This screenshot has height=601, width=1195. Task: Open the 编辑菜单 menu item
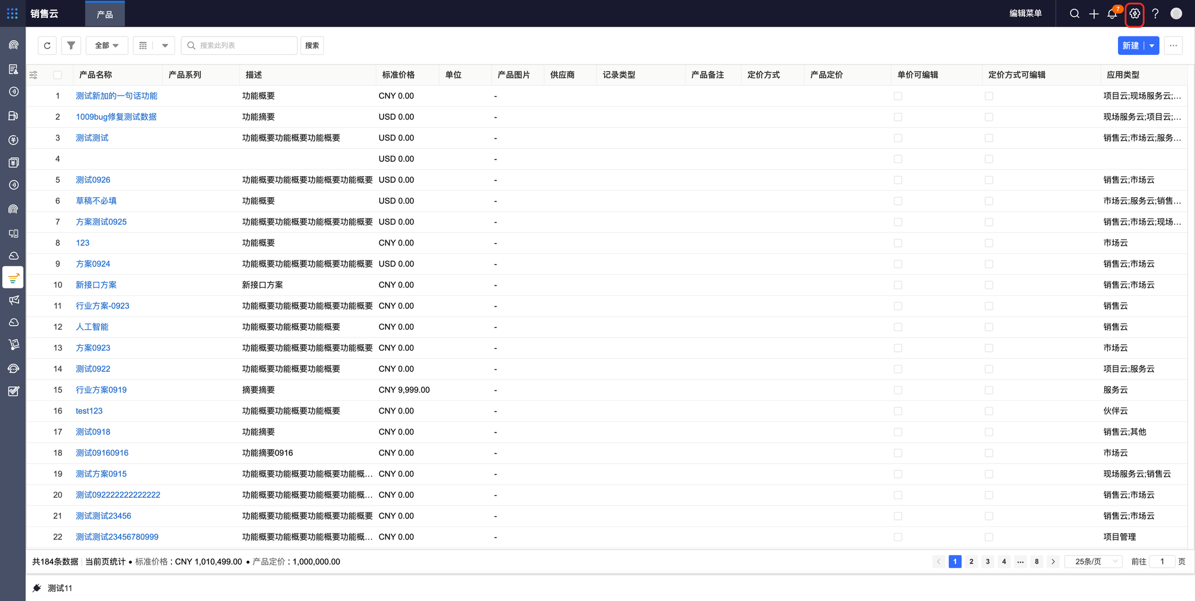coord(1025,14)
